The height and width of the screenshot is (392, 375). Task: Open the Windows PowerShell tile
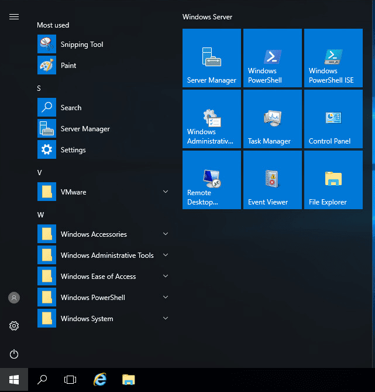[x=273, y=58]
